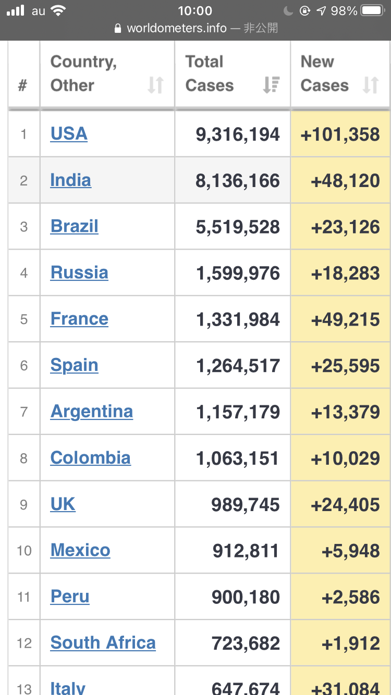The width and height of the screenshot is (391, 695).
Task: Tap the Wi-Fi status icon
Action: (x=58, y=11)
